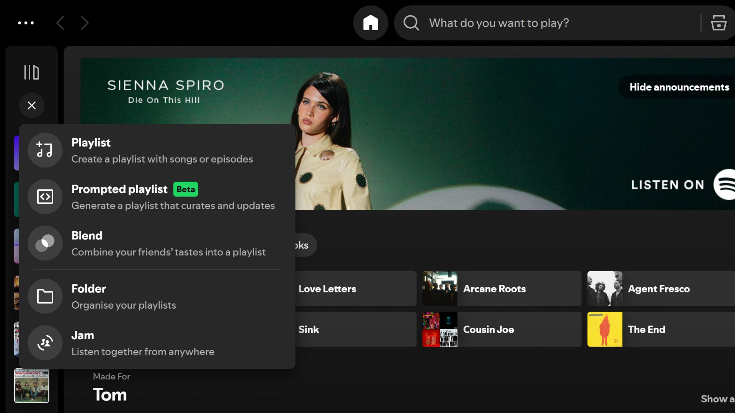Click the Blend overlapping circles icon
Viewport: 735px width, 413px height.
point(45,243)
